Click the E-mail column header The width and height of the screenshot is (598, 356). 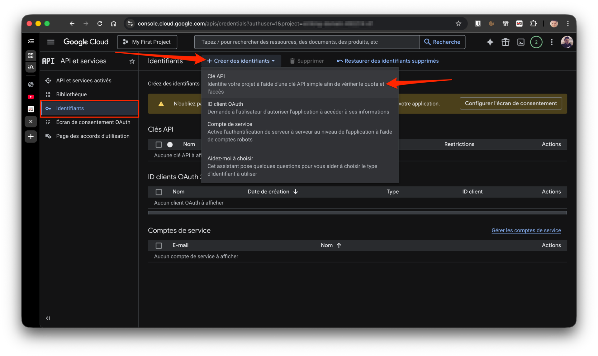(x=180, y=245)
